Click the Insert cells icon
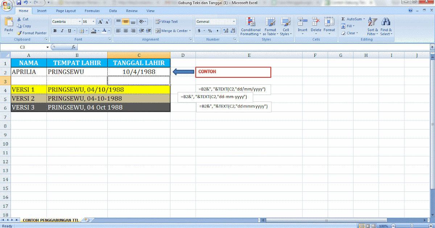Viewport: 435px width, 228px height. click(x=302, y=22)
